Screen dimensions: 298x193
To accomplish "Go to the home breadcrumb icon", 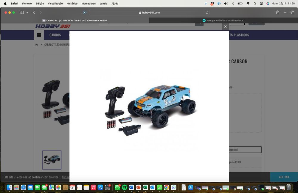I will coord(36,45).
